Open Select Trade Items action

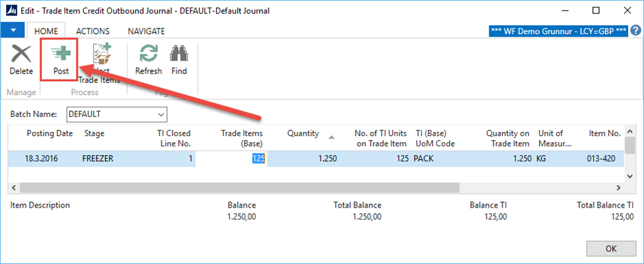pyautogui.click(x=102, y=63)
